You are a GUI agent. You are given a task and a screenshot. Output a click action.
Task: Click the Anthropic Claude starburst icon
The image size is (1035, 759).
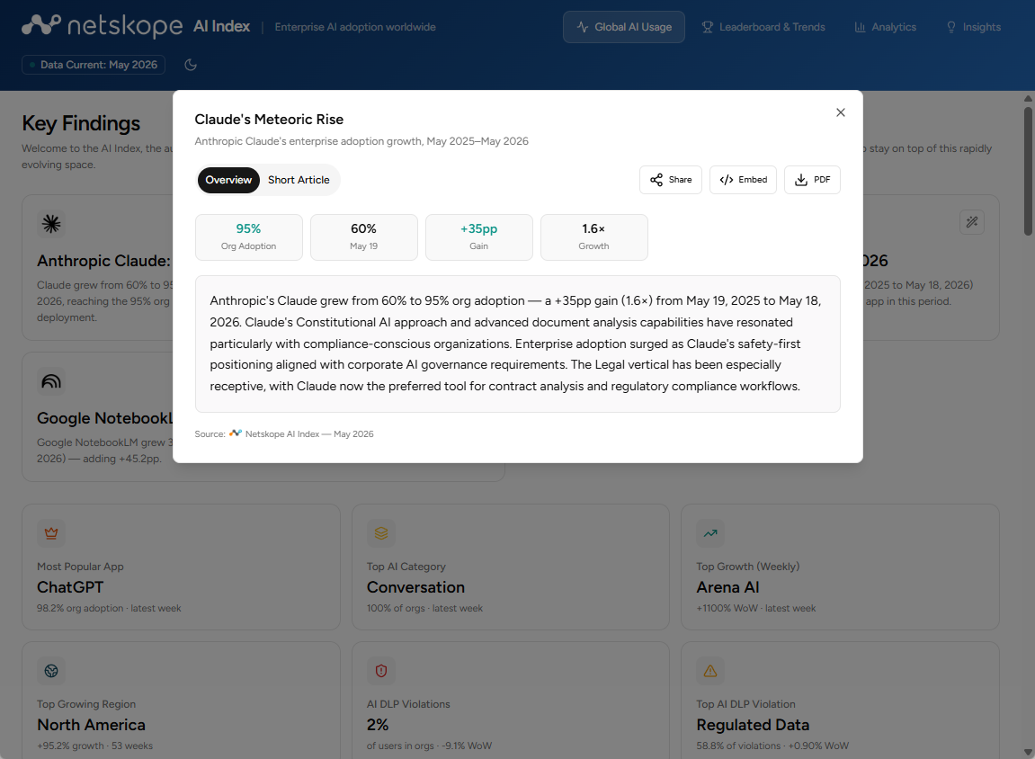51,224
